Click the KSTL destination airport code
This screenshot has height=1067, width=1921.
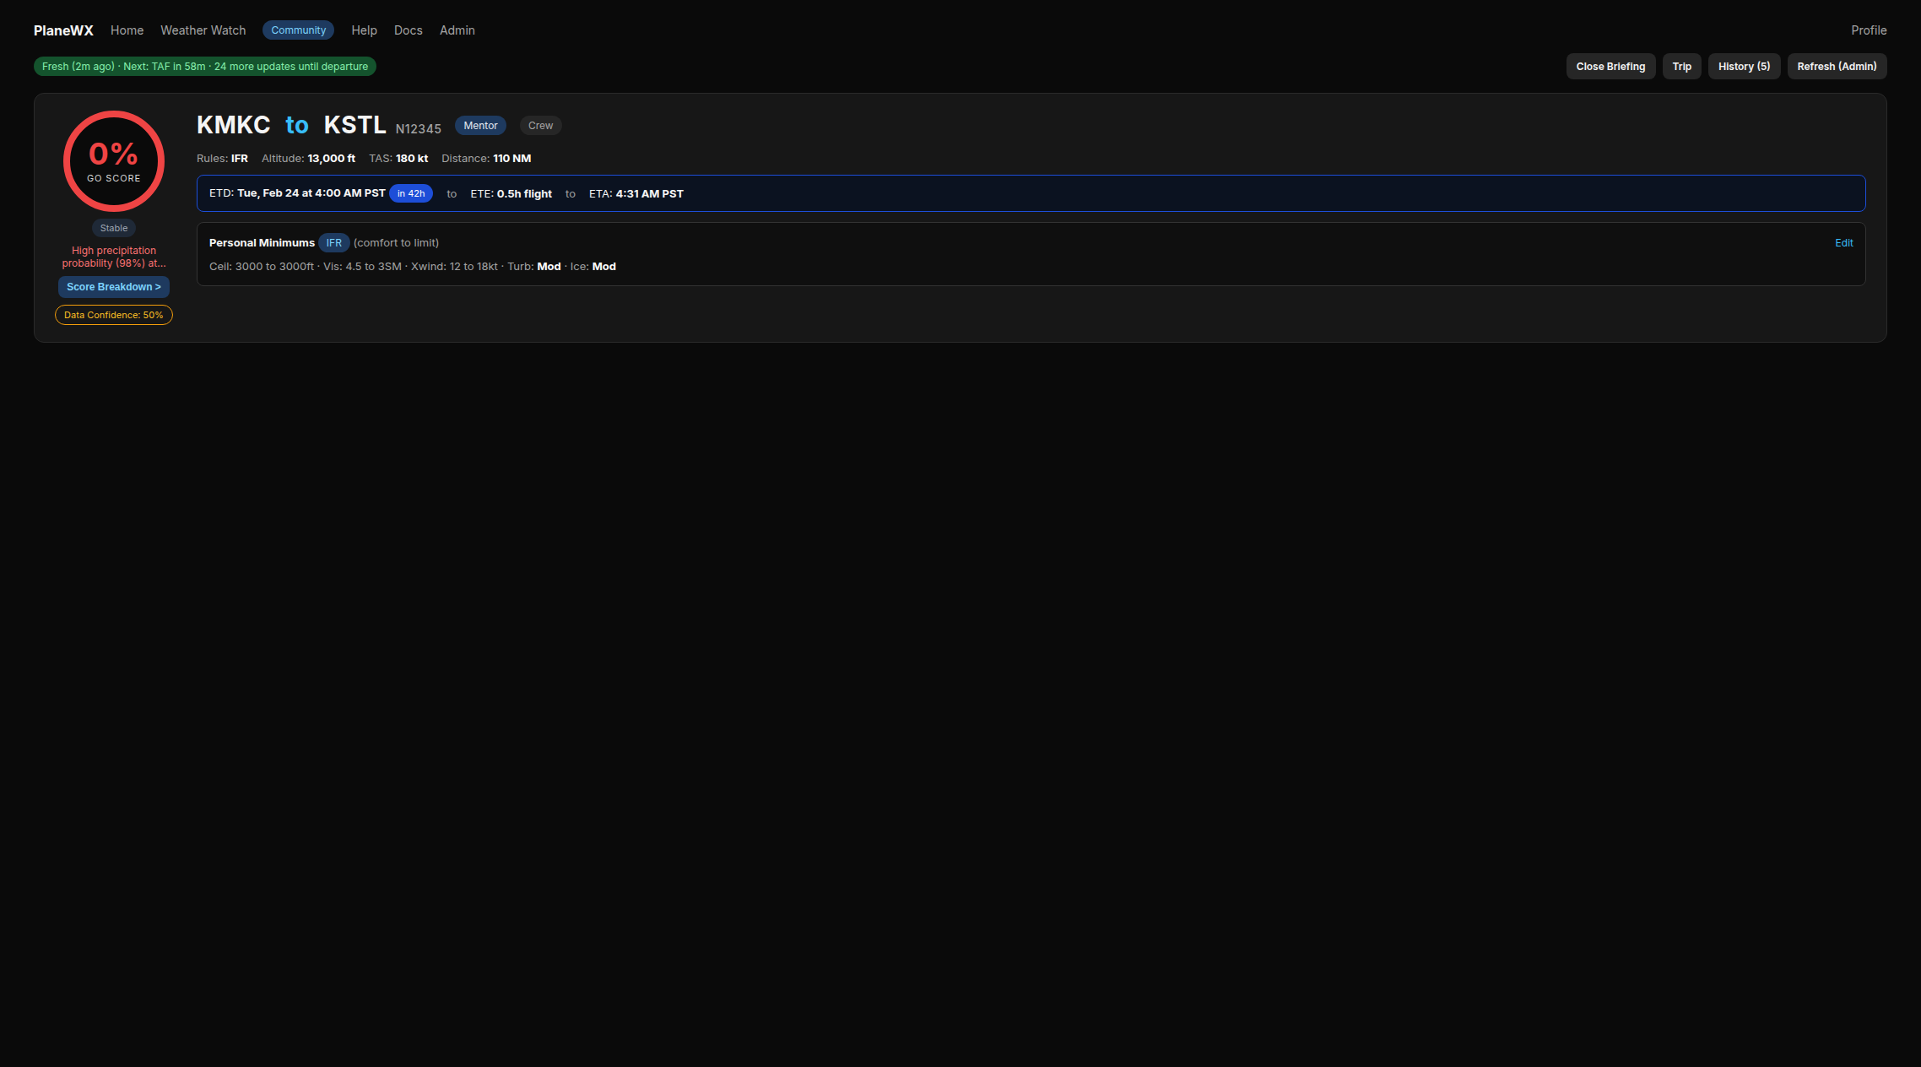click(x=355, y=125)
